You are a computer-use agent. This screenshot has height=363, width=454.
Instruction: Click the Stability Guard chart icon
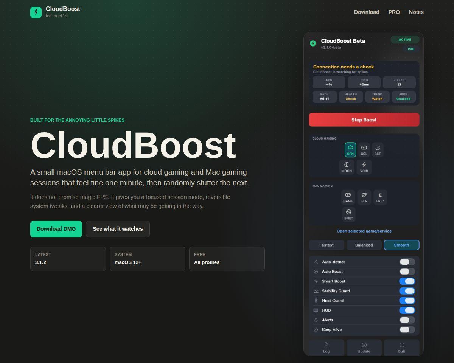(316, 291)
